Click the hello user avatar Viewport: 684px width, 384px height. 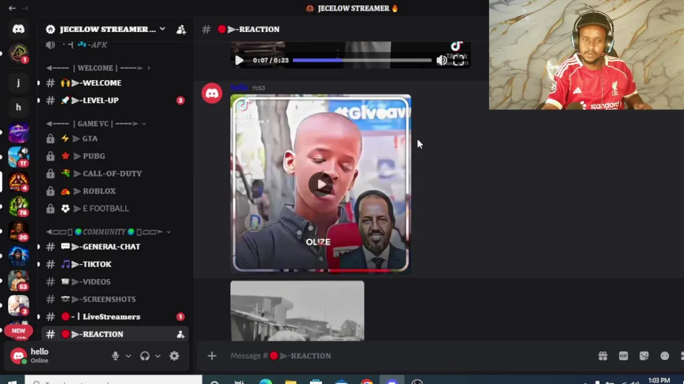pos(18,356)
